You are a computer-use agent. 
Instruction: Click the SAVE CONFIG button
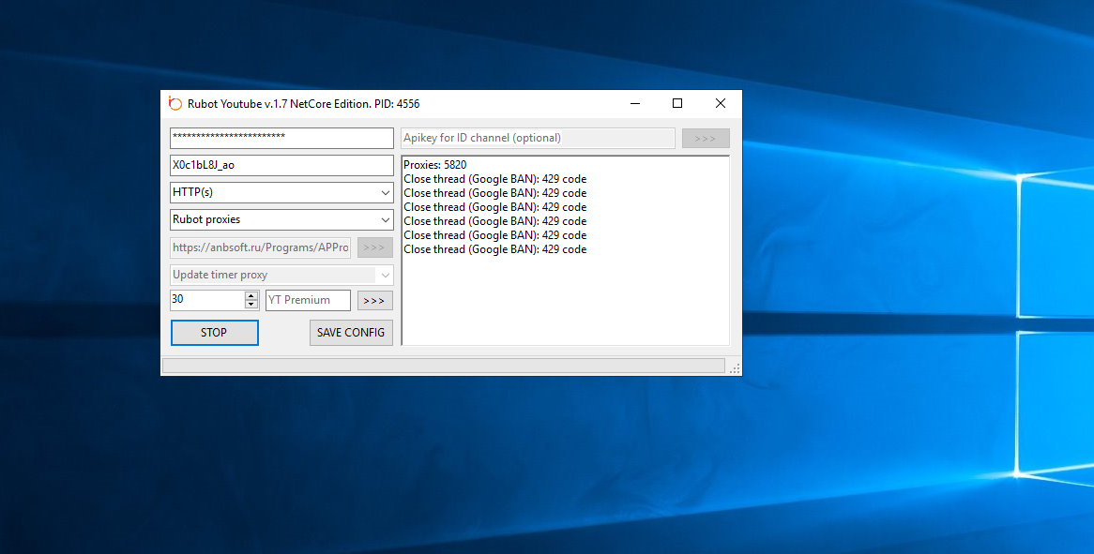point(351,333)
